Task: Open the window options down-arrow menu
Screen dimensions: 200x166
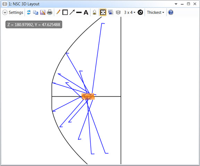Action: pos(176,4)
